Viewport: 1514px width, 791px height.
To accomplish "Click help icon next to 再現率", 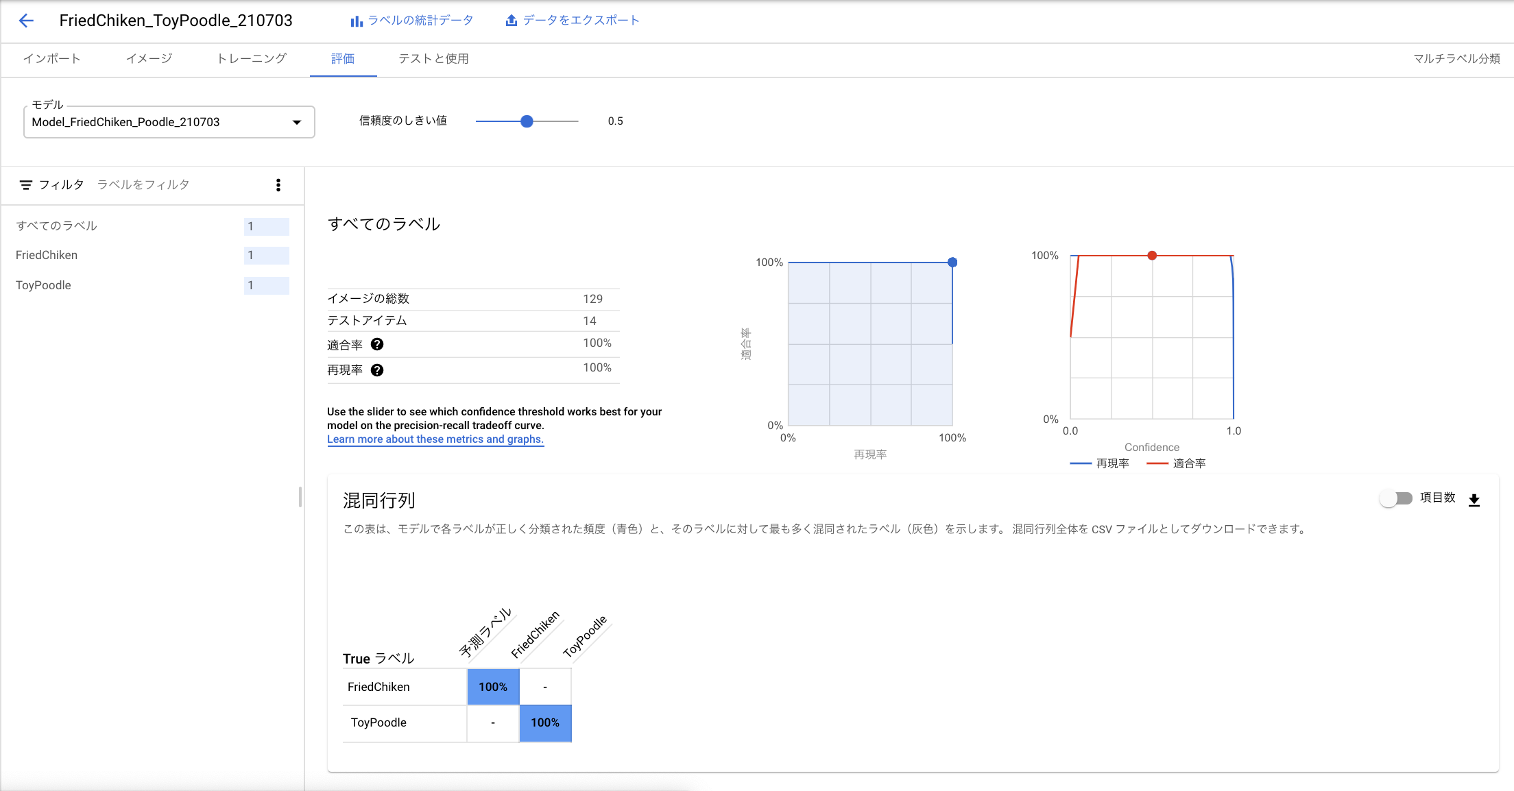I will pyautogui.click(x=377, y=370).
